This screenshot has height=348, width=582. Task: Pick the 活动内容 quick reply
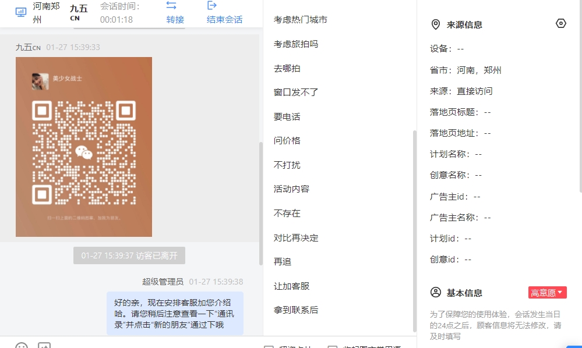click(291, 189)
